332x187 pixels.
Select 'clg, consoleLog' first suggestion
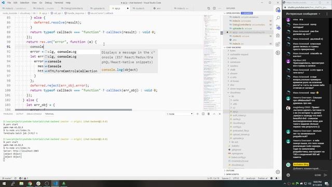pos(72,52)
